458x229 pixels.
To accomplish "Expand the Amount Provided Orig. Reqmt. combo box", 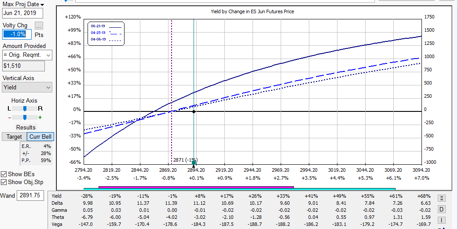I will (27, 55).
